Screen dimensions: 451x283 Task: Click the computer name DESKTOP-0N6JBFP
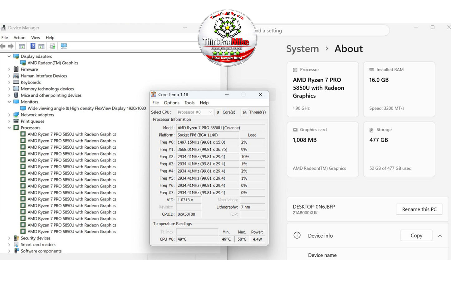coord(314,207)
